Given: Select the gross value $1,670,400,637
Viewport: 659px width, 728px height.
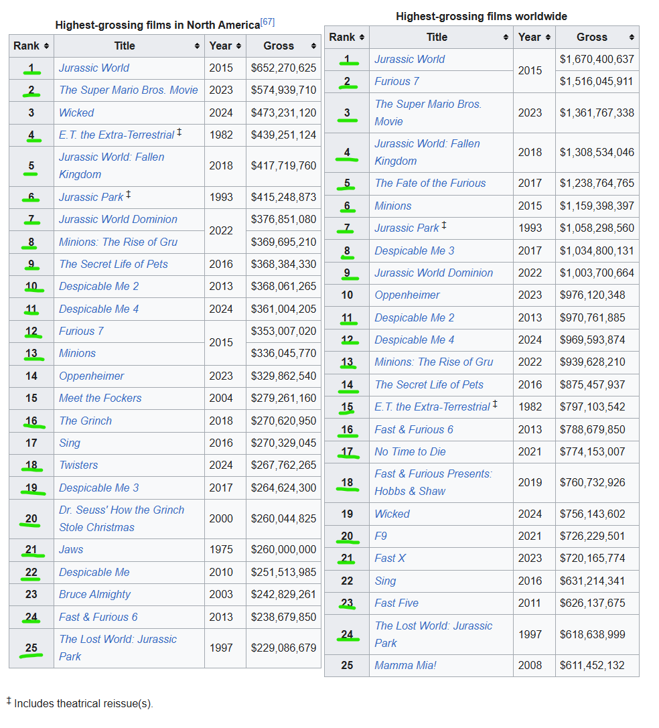Looking at the screenshot, I should point(597,60).
